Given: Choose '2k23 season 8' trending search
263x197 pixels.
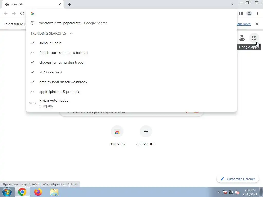Looking at the screenshot, I should 131,72.
